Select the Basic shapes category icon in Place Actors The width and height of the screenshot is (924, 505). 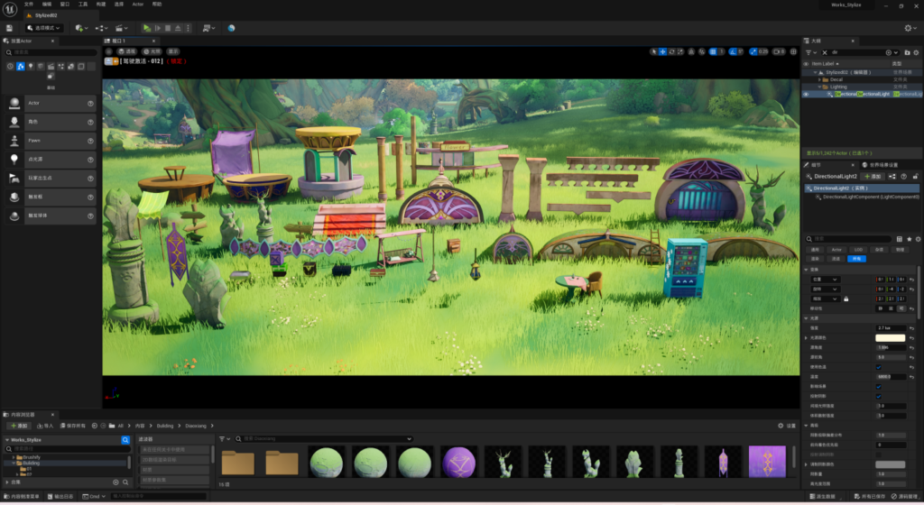pos(21,67)
